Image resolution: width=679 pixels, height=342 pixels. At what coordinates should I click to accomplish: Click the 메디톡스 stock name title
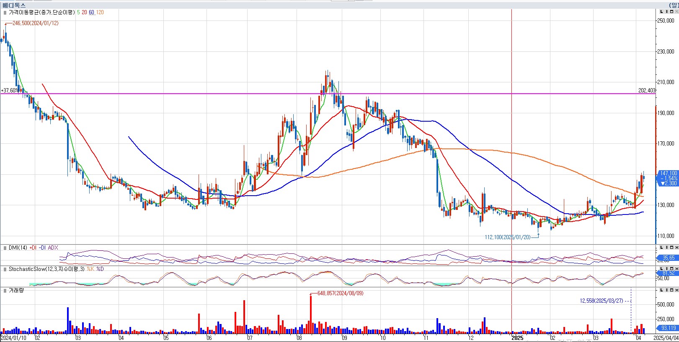pos(14,5)
